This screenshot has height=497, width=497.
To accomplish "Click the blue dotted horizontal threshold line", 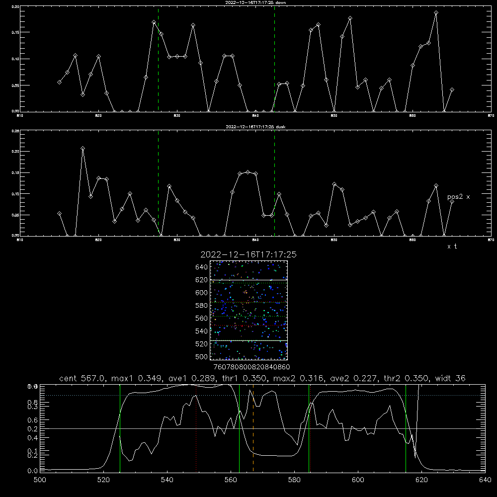I will [262, 395].
